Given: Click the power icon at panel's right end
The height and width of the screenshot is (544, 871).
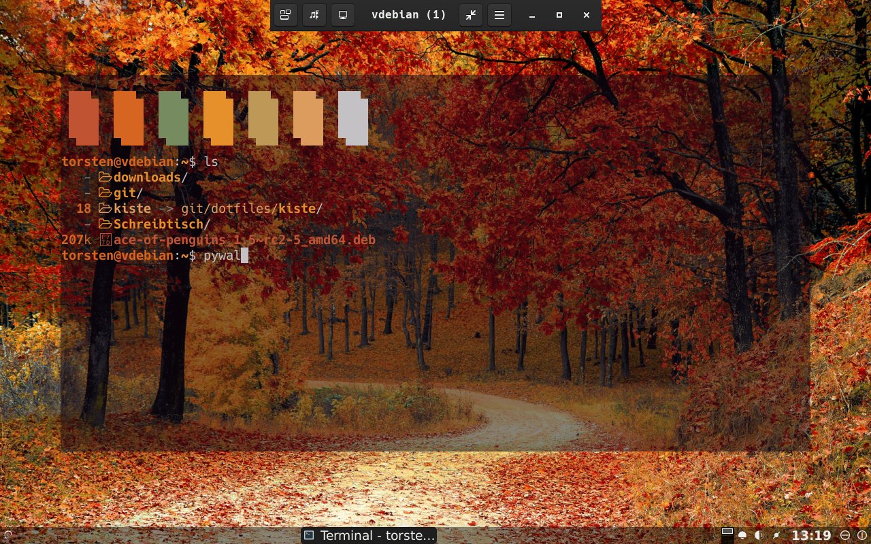Looking at the screenshot, I should (862, 536).
